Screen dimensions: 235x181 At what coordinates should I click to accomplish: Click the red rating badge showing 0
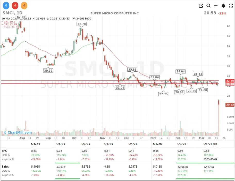[x=15, y=5]
